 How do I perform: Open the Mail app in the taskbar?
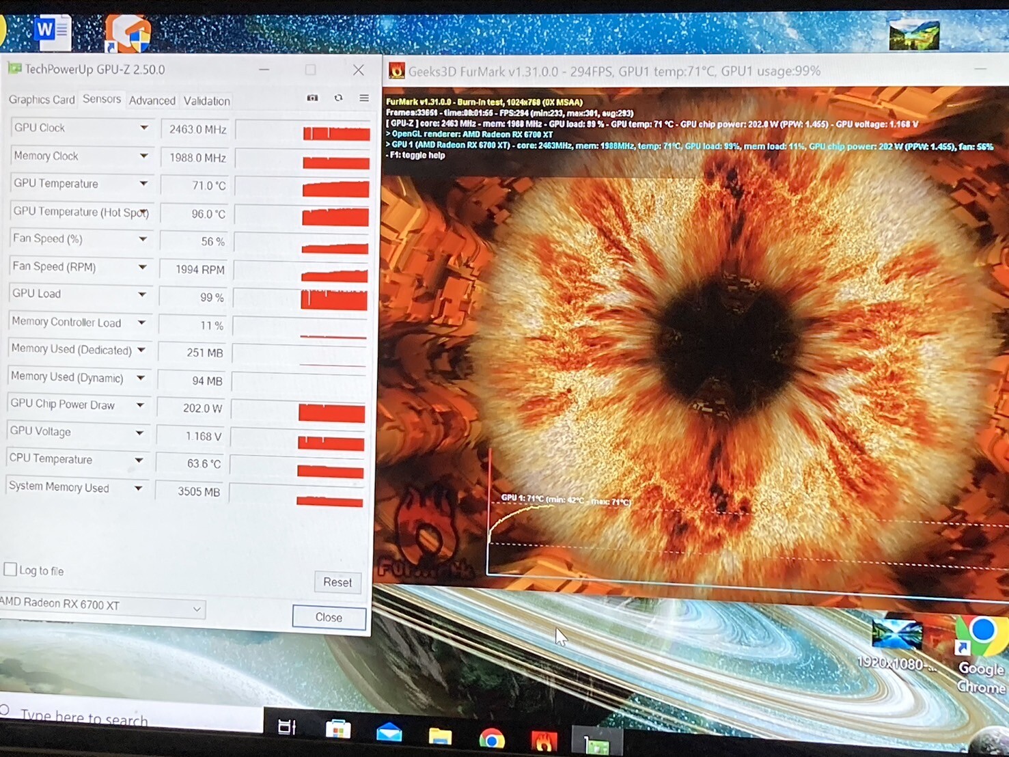pos(389,733)
